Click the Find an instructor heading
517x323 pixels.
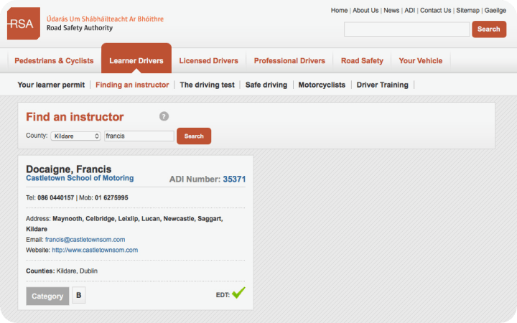[x=75, y=117]
